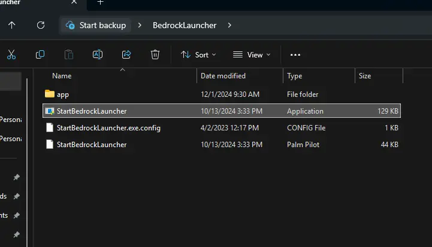Click the Delete trash icon

[x=155, y=54]
